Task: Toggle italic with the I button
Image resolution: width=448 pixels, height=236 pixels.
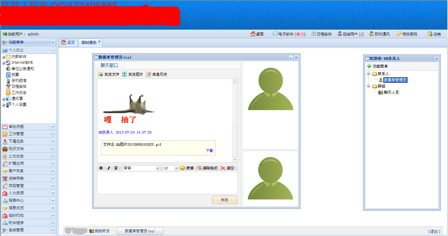Action: [x=108, y=168]
